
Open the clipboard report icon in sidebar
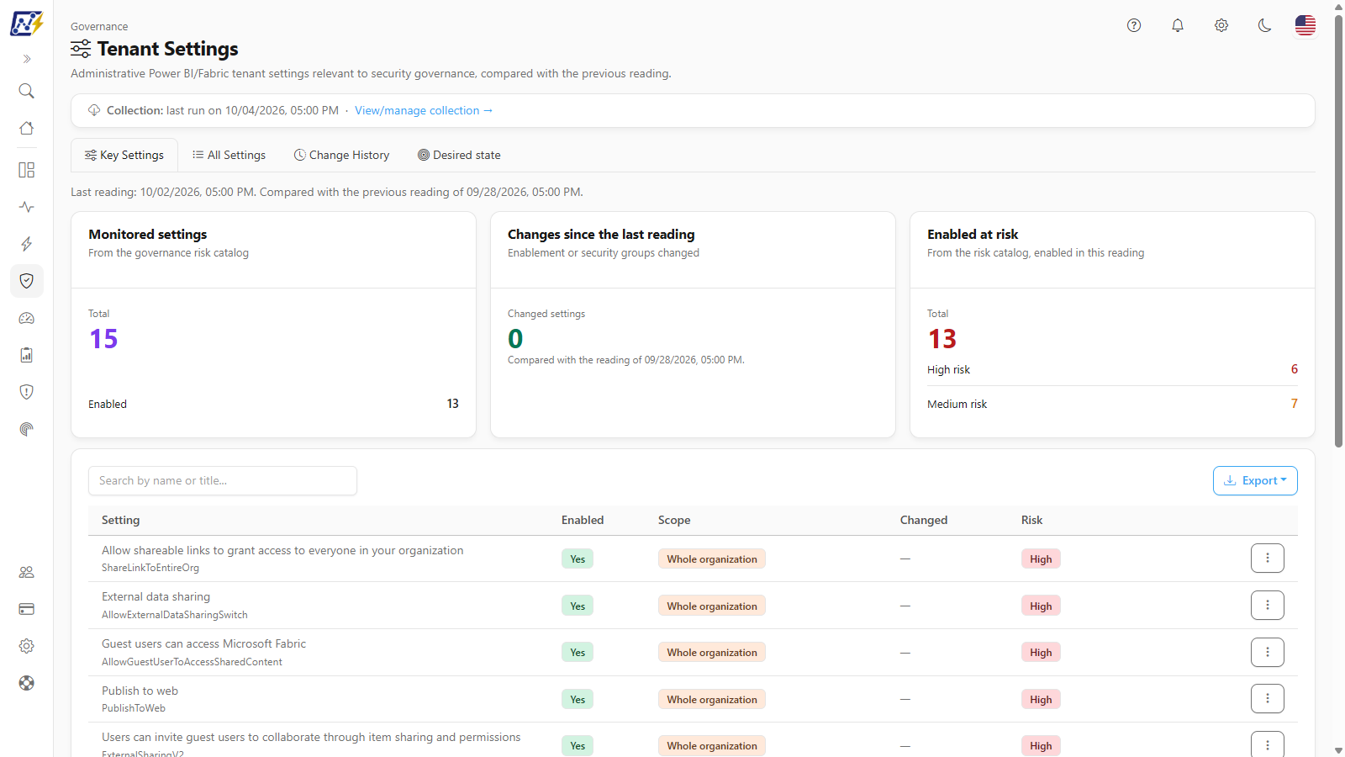(27, 355)
